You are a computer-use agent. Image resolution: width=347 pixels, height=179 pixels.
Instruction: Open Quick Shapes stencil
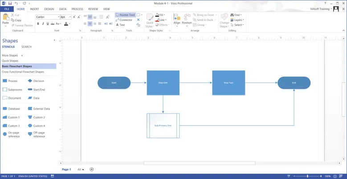[x=10, y=61]
